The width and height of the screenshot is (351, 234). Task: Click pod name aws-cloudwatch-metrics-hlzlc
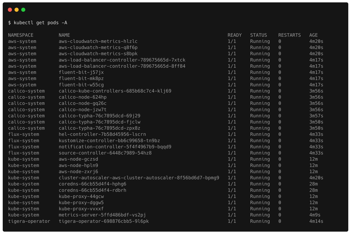pos(98,42)
